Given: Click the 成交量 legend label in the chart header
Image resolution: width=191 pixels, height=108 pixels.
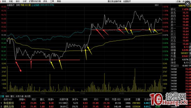Looking at the screenshot, I should (28, 5).
